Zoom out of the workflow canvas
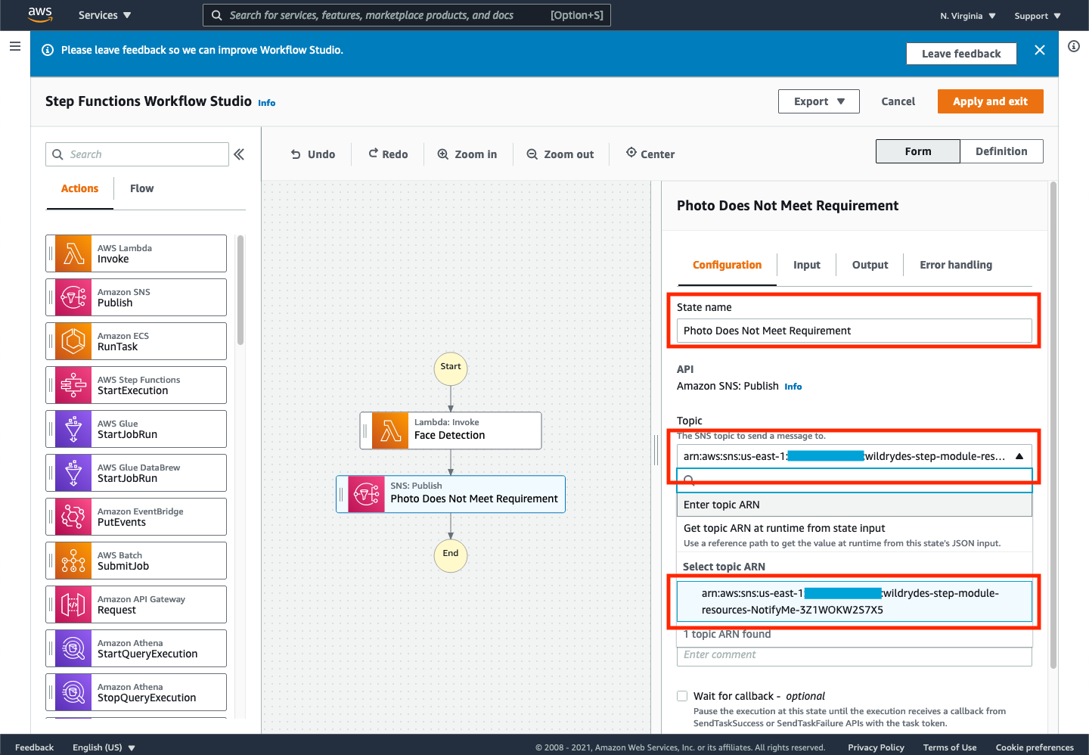The height and width of the screenshot is (755, 1089). [x=560, y=154]
